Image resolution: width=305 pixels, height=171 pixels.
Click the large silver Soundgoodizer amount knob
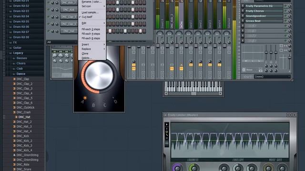tap(99, 76)
